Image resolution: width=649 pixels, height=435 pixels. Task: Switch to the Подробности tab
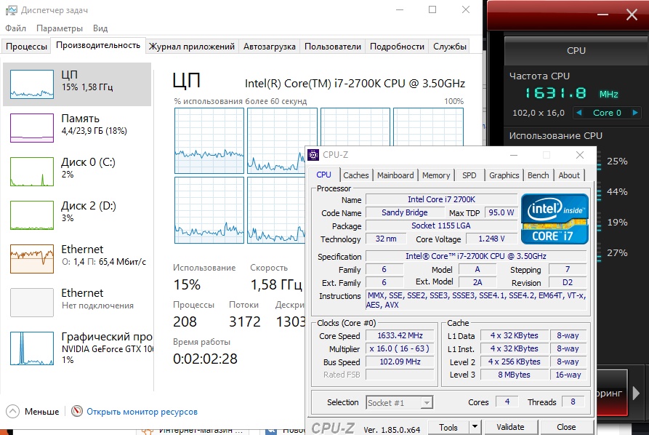(397, 47)
